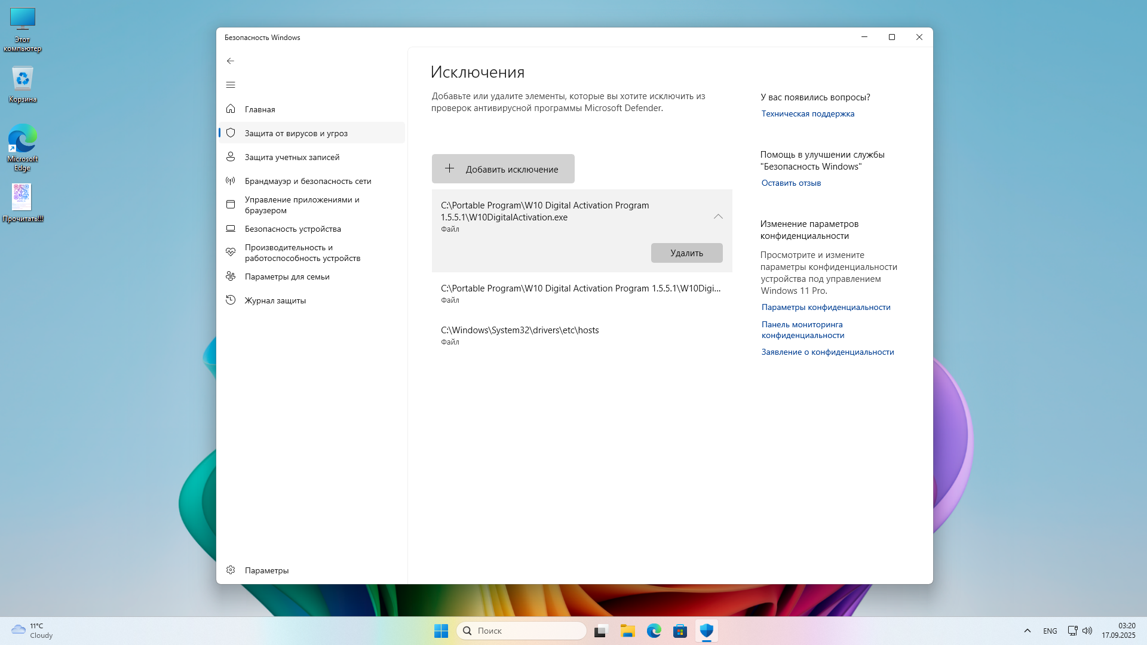Screen dimensions: 1147x645
Task: Click the laptop icon for device security
Action: 231,228
